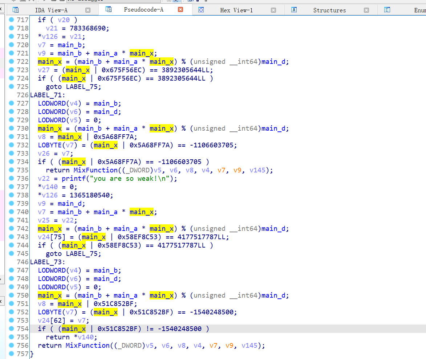
Task: Click the Enums tab icon
Action: point(387,10)
